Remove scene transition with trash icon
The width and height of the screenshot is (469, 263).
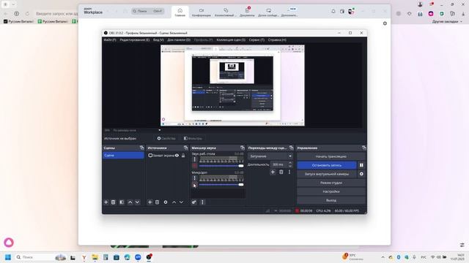pos(281,172)
